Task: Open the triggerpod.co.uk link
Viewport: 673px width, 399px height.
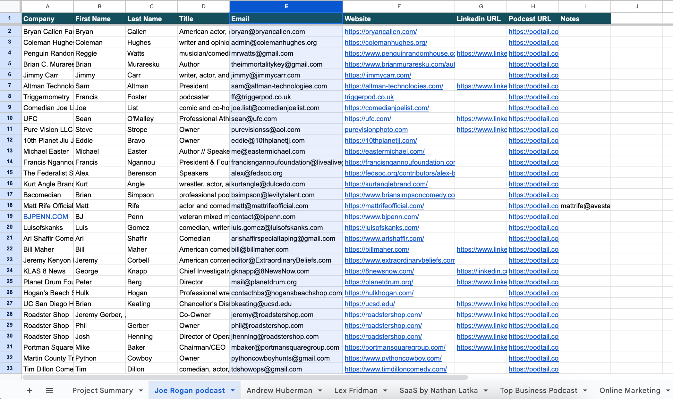Action: [x=369, y=97]
